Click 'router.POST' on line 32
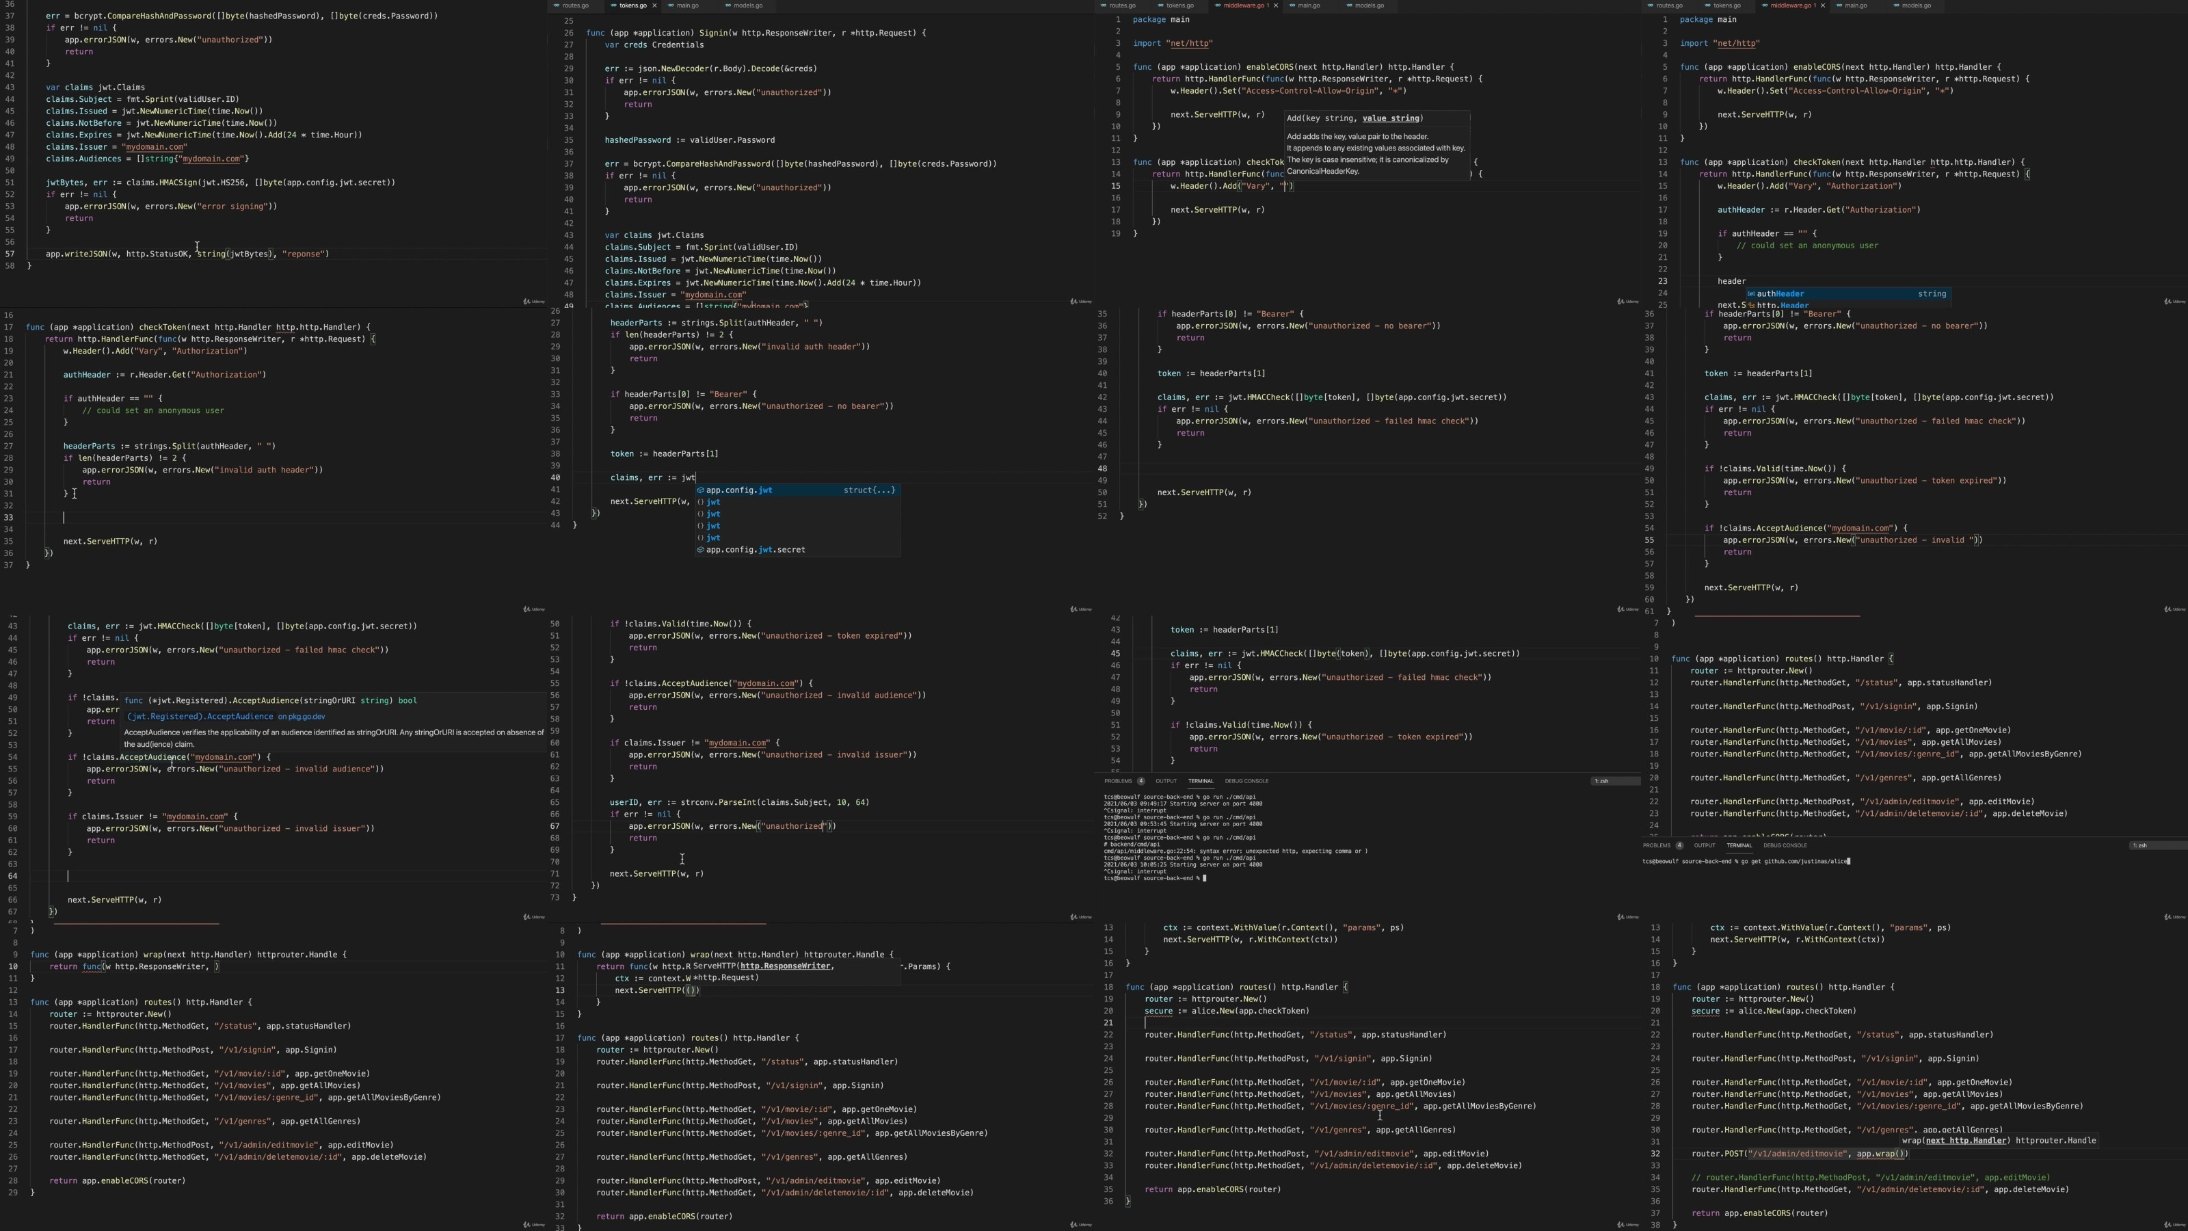 tap(1718, 1154)
